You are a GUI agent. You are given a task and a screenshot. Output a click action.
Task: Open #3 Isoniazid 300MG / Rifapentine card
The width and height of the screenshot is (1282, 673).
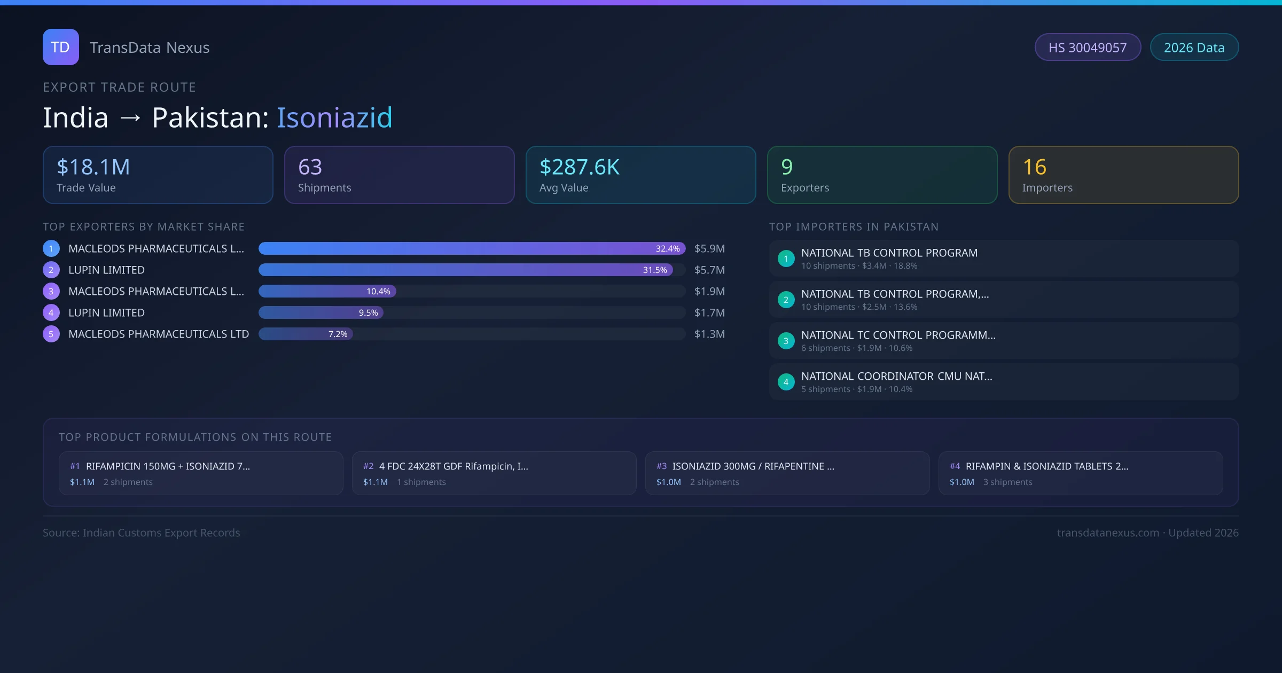coord(787,473)
